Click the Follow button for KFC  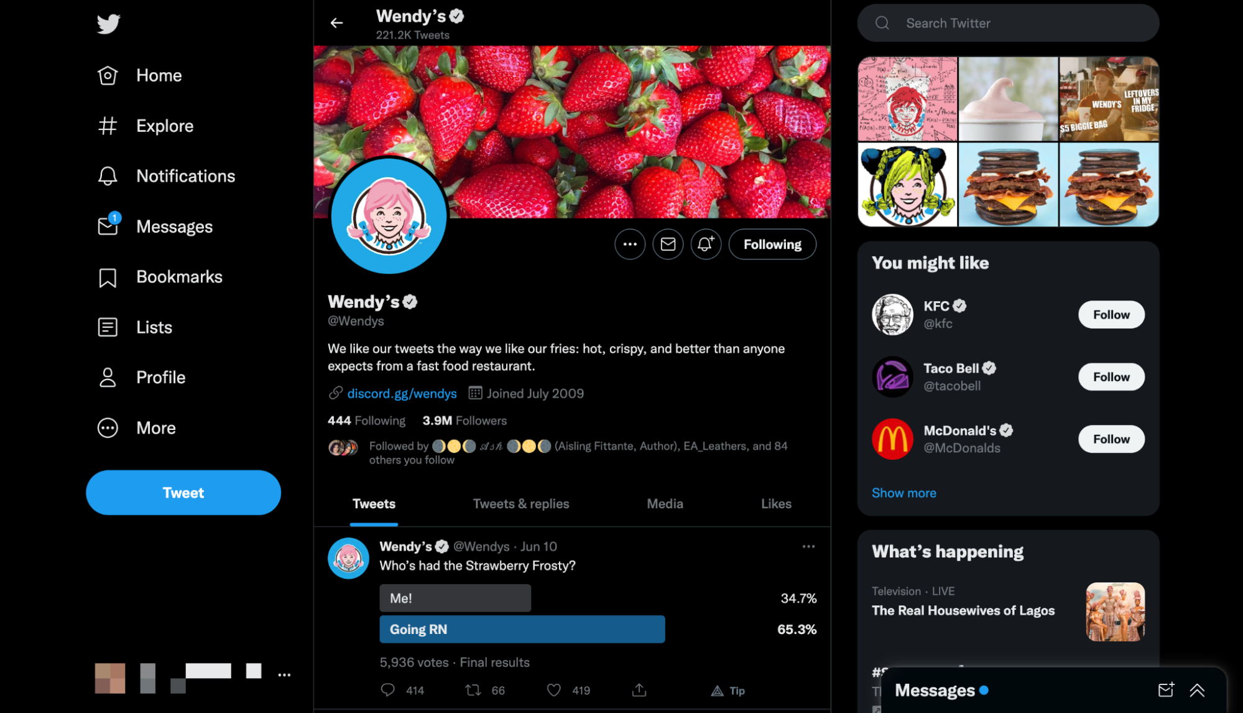point(1112,314)
